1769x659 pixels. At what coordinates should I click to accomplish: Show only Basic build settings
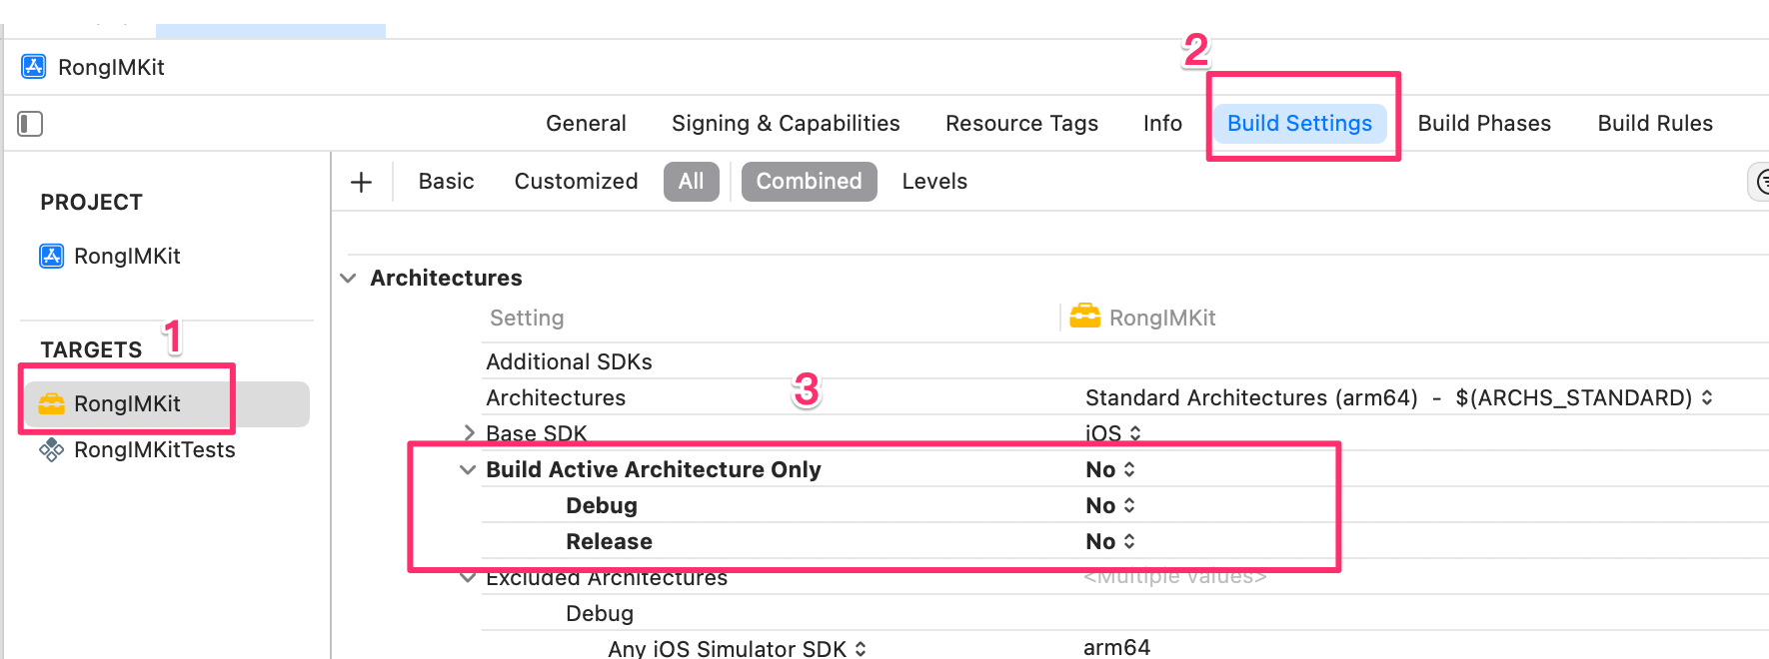point(446,182)
